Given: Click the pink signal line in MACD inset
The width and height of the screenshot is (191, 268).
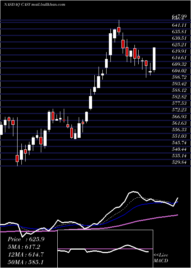Looking at the screenshot, I should 105,249.
